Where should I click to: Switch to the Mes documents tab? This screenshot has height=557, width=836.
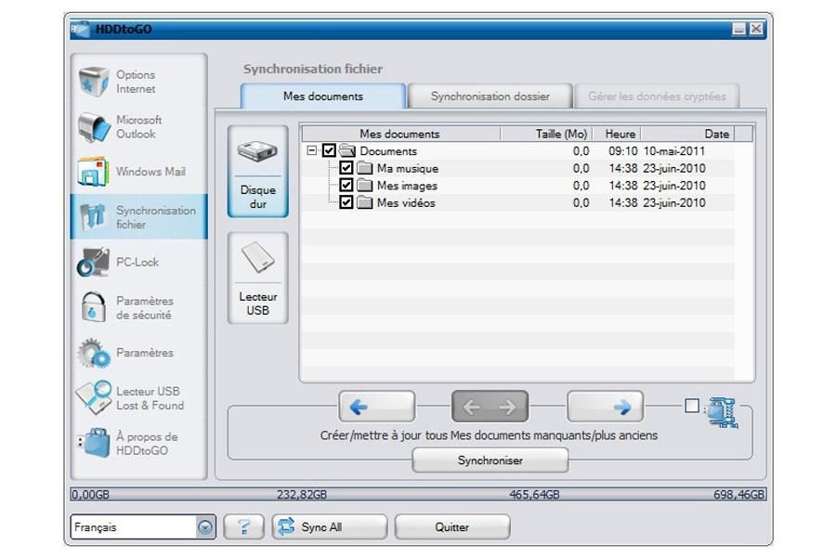(x=323, y=96)
